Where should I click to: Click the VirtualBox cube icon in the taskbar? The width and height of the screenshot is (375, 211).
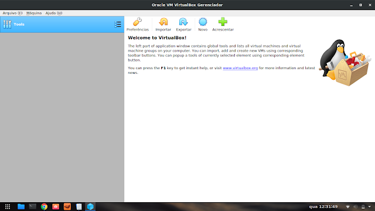pyautogui.click(x=90, y=206)
